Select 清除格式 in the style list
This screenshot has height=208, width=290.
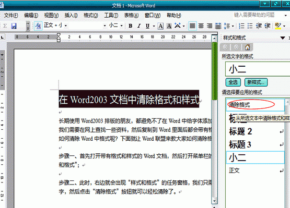click(x=255, y=105)
